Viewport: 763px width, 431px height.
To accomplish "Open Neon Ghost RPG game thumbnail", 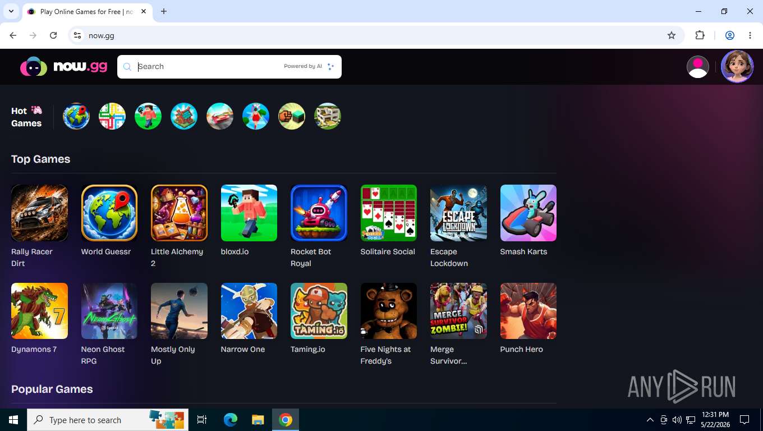I will click(x=109, y=311).
